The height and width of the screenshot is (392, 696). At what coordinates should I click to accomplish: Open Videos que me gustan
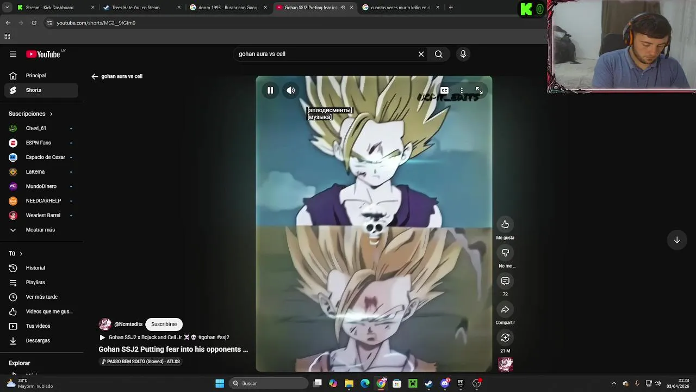pyautogui.click(x=41, y=311)
